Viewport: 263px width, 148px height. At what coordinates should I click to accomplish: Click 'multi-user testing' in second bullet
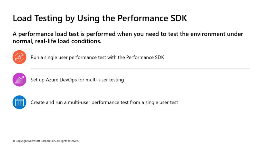[105, 80]
